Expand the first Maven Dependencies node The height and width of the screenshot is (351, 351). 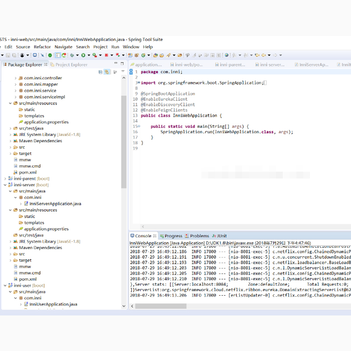click(10, 141)
